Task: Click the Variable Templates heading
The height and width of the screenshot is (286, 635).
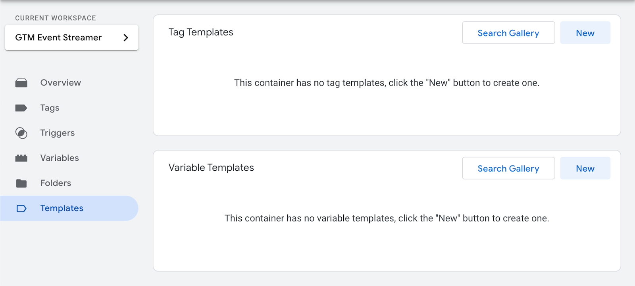Action: pyautogui.click(x=211, y=168)
